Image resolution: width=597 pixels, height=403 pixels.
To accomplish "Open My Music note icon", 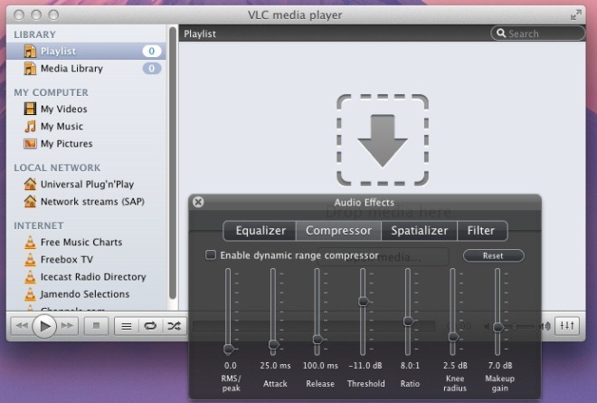I will tap(30, 126).
